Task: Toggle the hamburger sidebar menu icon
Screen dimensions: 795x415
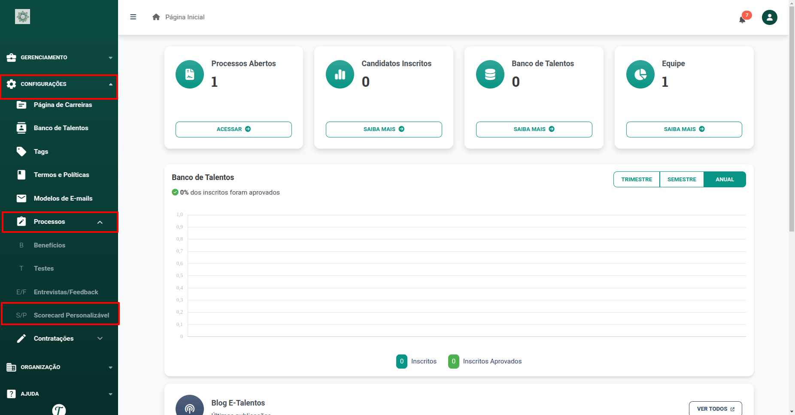Action: tap(133, 17)
